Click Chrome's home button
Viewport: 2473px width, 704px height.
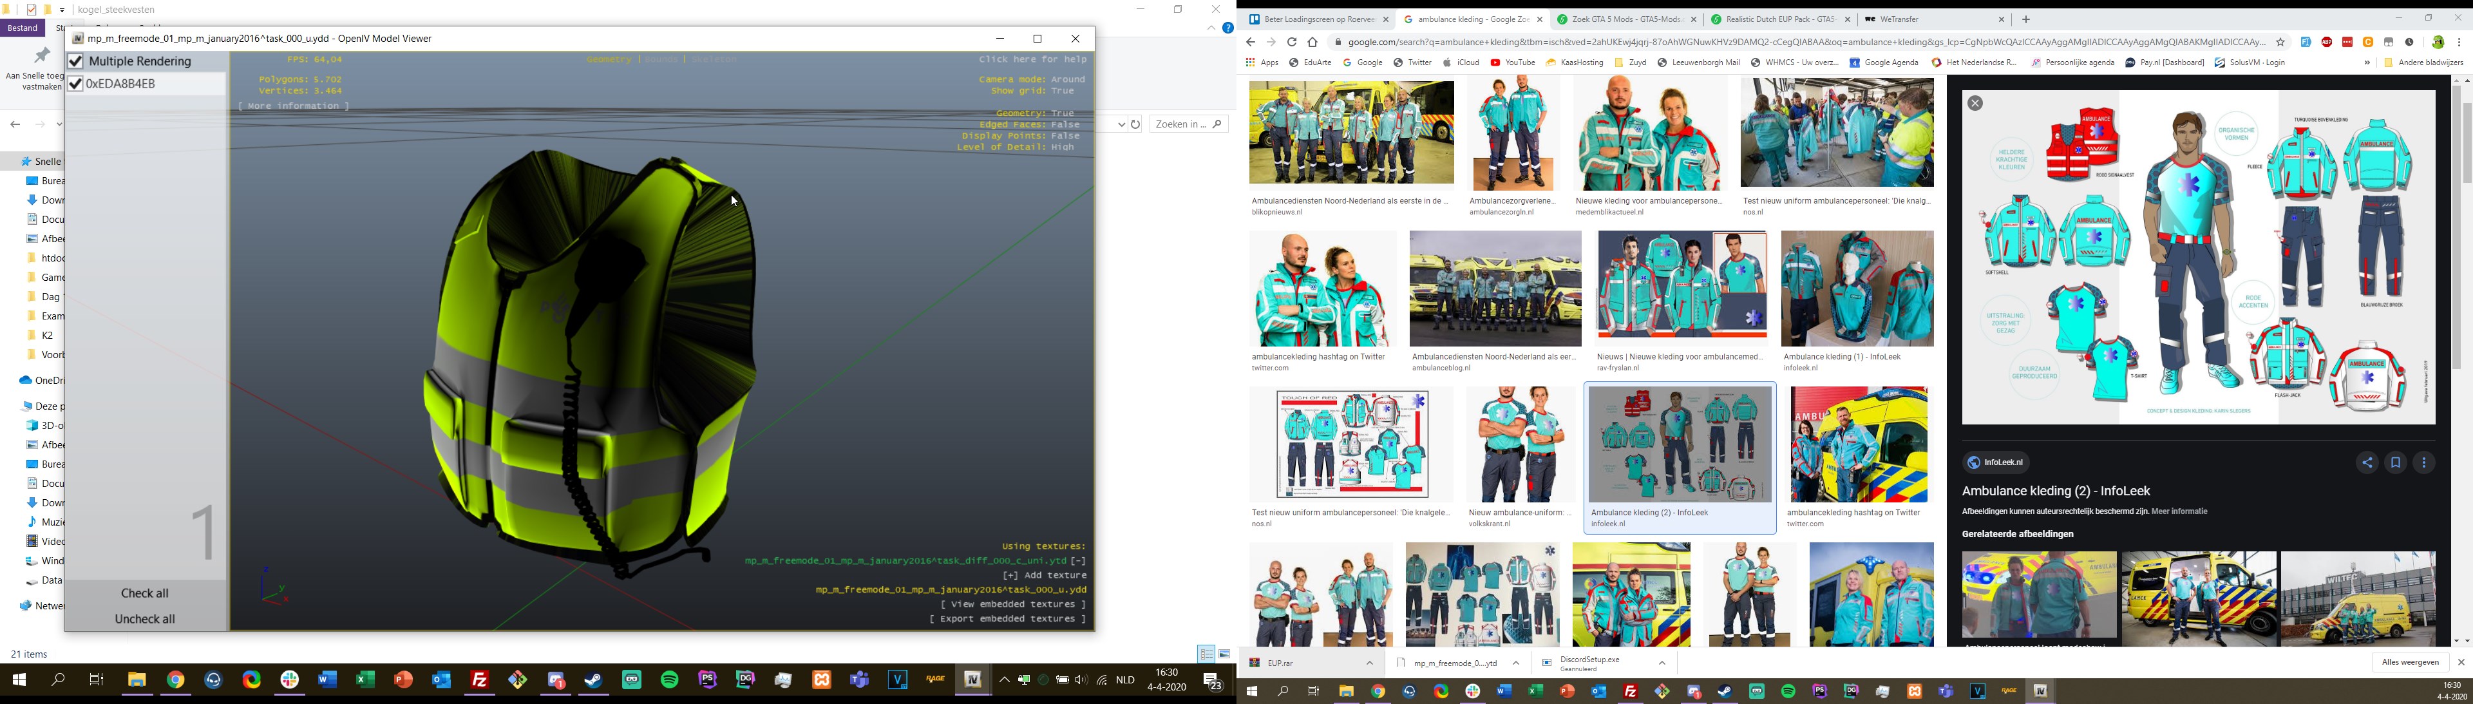click(1312, 43)
